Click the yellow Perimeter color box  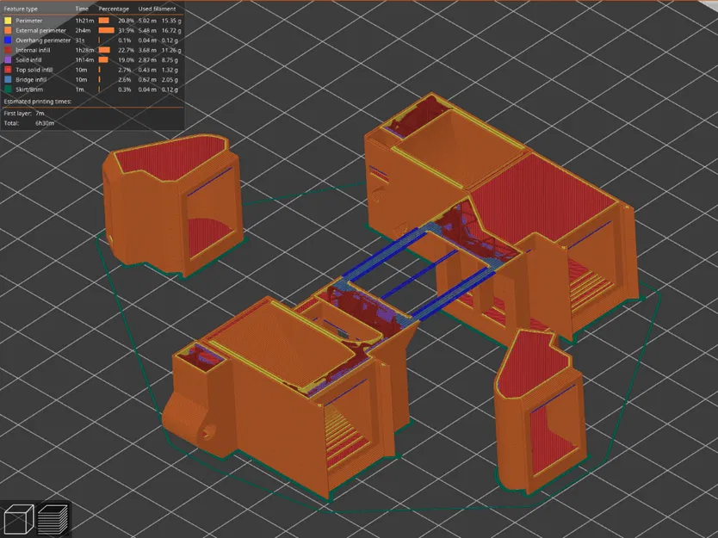pyautogui.click(x=7, y=21)
